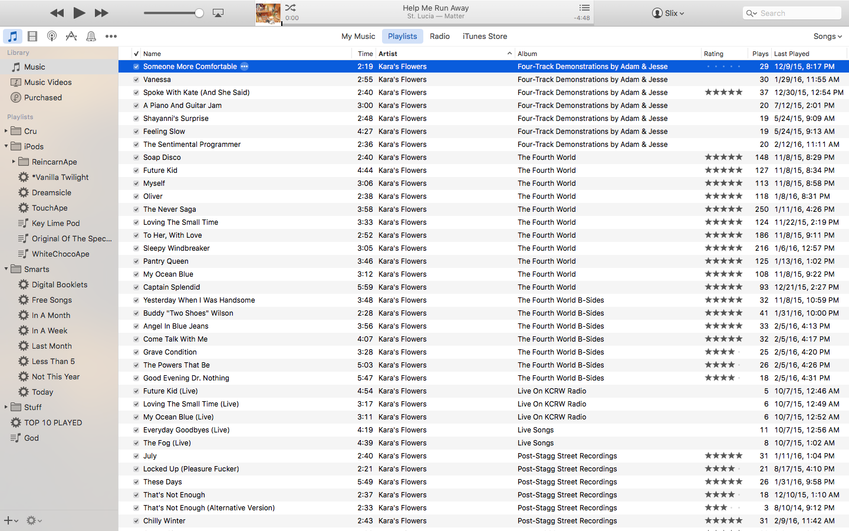Show more media types ellipsis icon
The width and height of the screenshot is (849, 531).
click(111, 37)
